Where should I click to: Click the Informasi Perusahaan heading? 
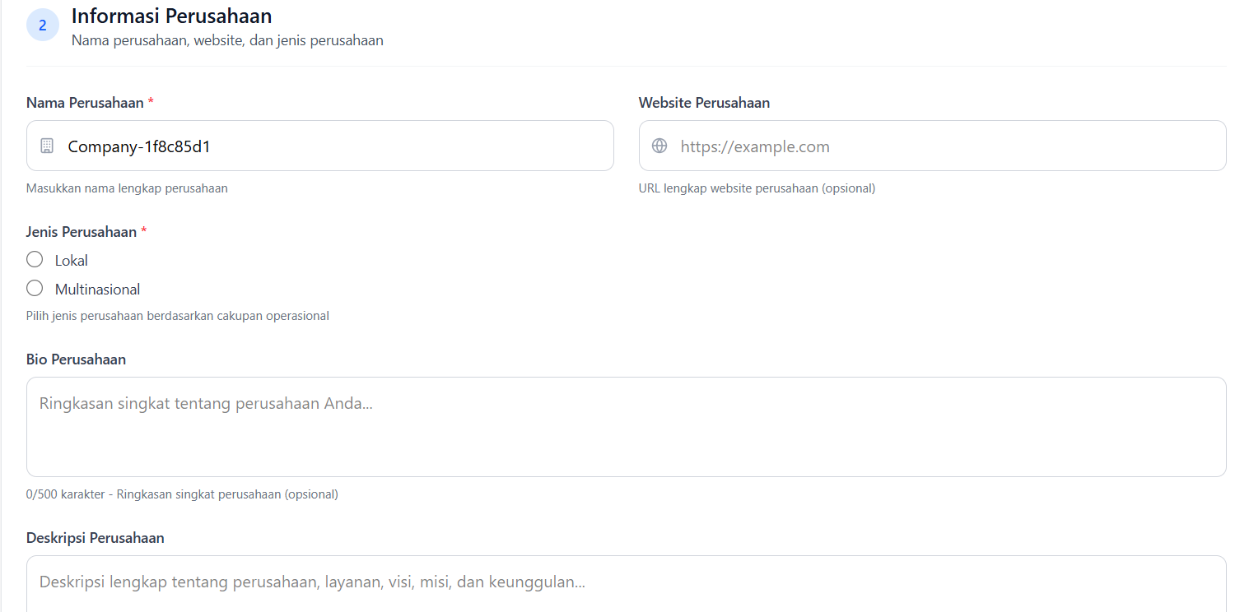click(170, 15)
